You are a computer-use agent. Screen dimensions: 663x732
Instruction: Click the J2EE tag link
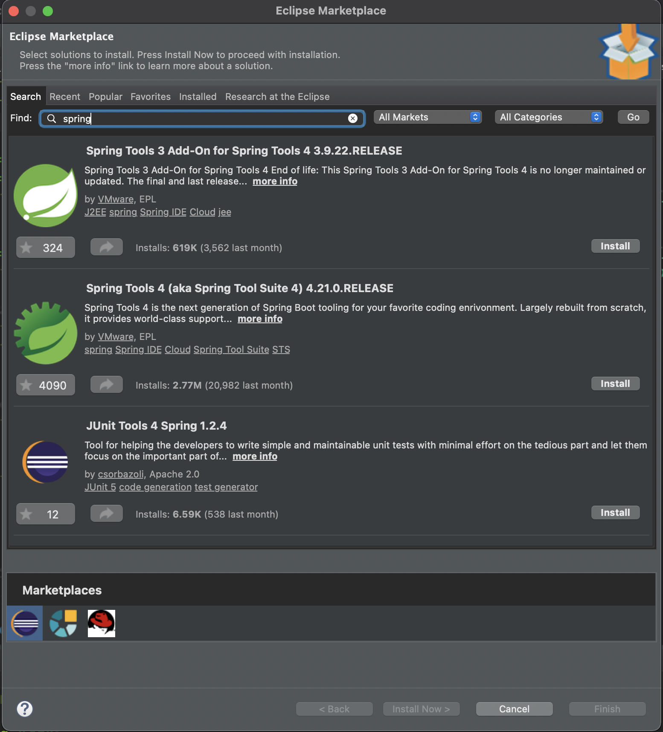(x=95, y=212)
